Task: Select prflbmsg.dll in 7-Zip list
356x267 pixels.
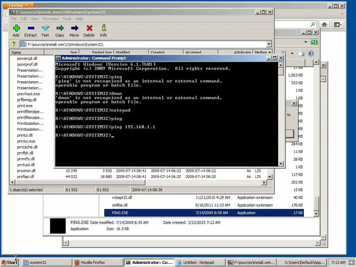Action: [26, 100]
